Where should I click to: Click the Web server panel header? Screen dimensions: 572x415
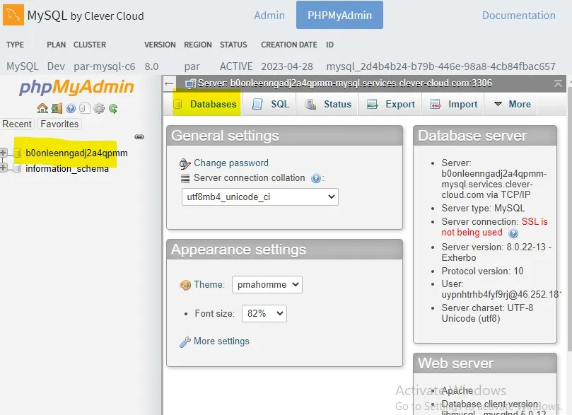(x=485, y=363)
